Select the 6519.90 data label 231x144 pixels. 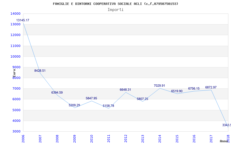tap(177, 91)
